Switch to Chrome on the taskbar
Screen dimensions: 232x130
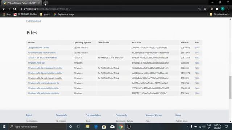[x=121, y=127]
